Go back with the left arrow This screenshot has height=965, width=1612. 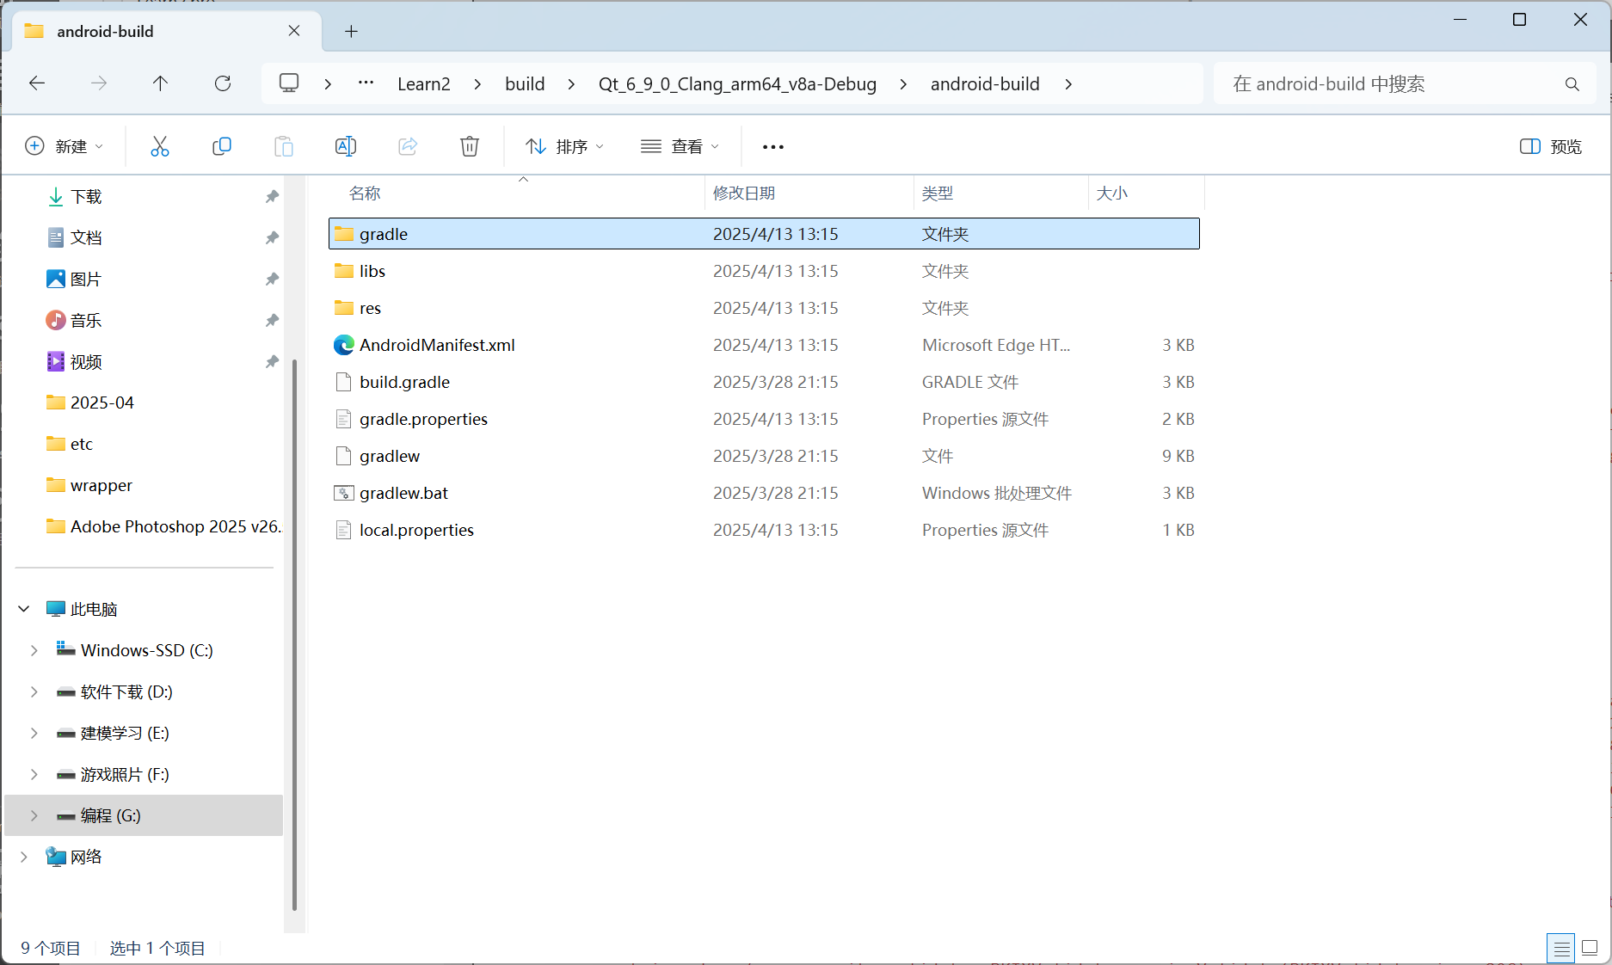pyautogui.click(x=37, y=83)
